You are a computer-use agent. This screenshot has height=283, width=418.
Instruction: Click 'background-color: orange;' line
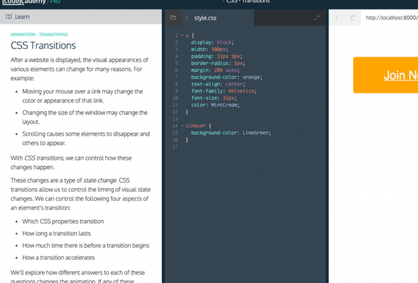227,77
